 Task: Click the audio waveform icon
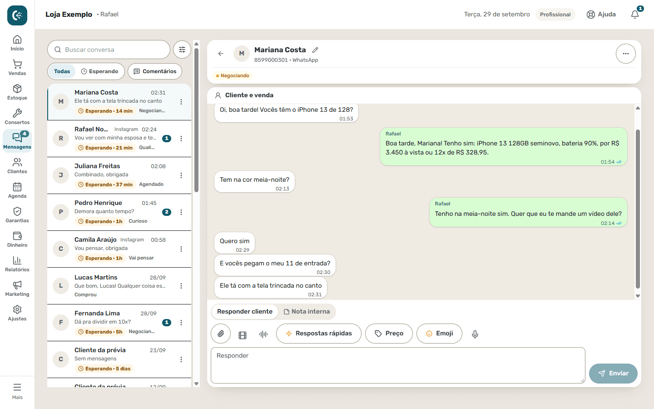point(263,334)
